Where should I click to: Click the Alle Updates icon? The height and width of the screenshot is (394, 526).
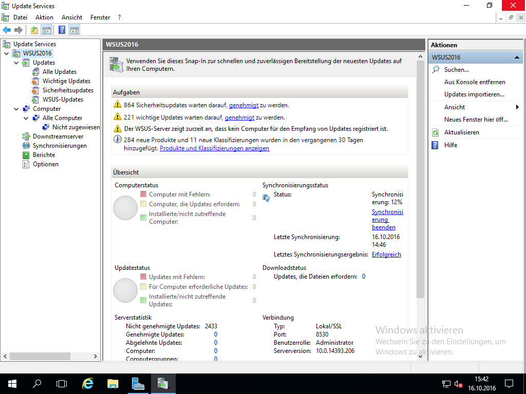pos(35,72)
